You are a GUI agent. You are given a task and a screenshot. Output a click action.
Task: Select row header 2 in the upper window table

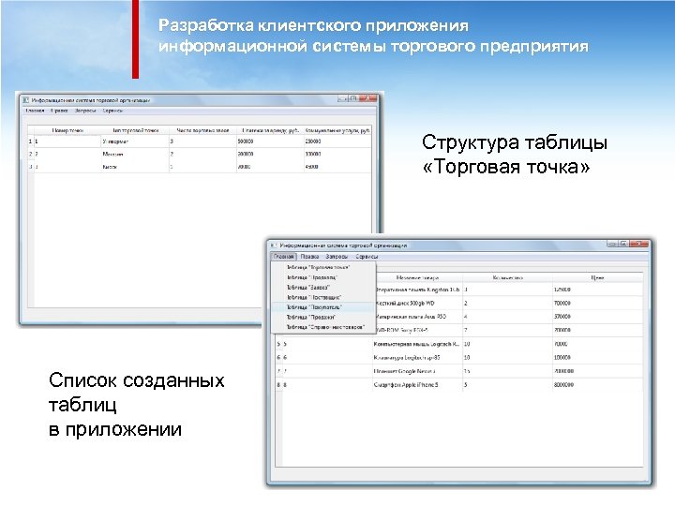[31, 154]
